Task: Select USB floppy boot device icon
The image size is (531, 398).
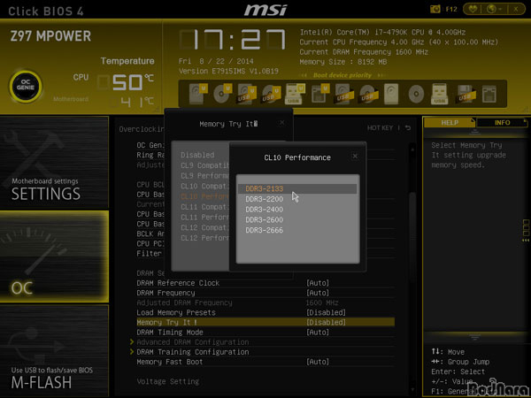Action: click(x=465, y=94)
